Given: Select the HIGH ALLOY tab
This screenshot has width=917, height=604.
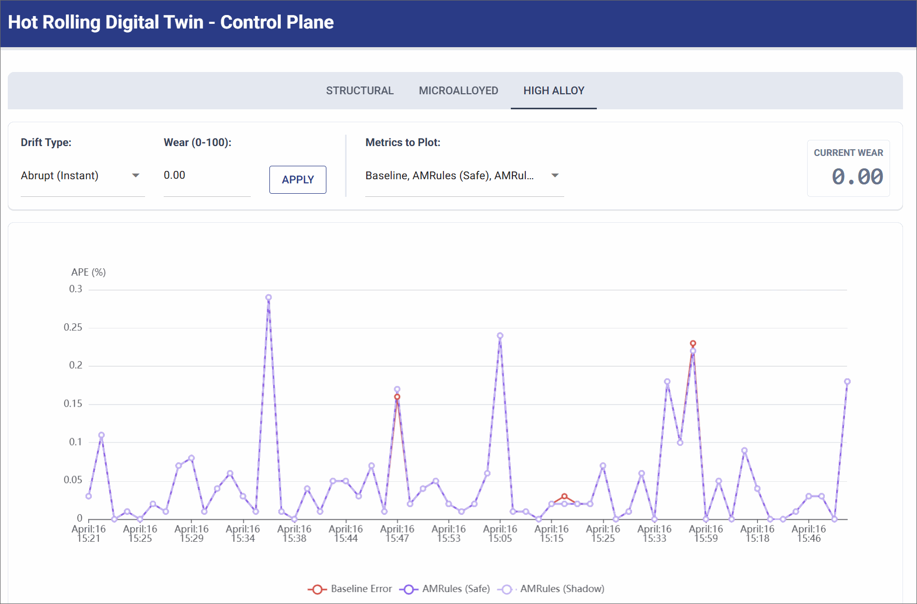Looking at the screenshot, I should coord(553,91).
